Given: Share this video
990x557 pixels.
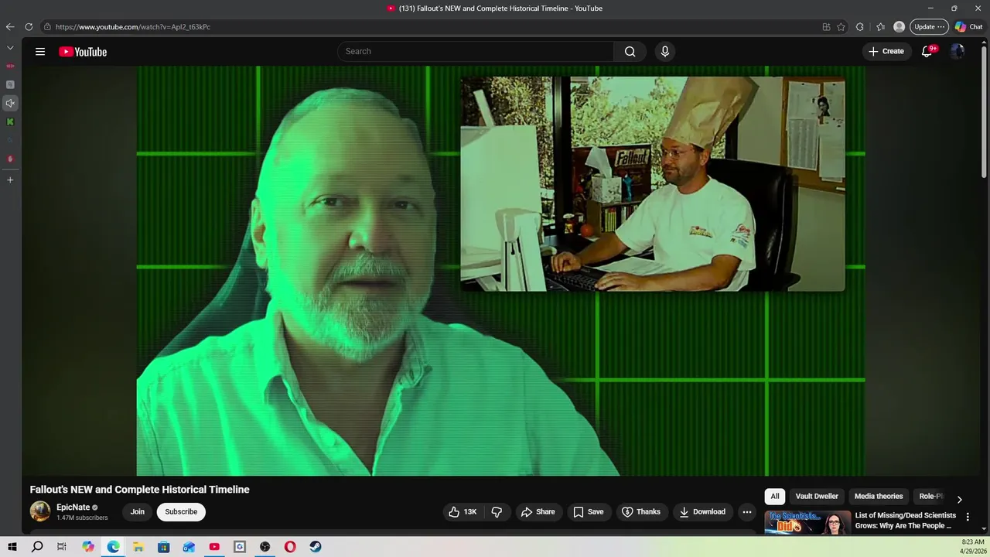Looking at the screenshot, I should 538,511.
